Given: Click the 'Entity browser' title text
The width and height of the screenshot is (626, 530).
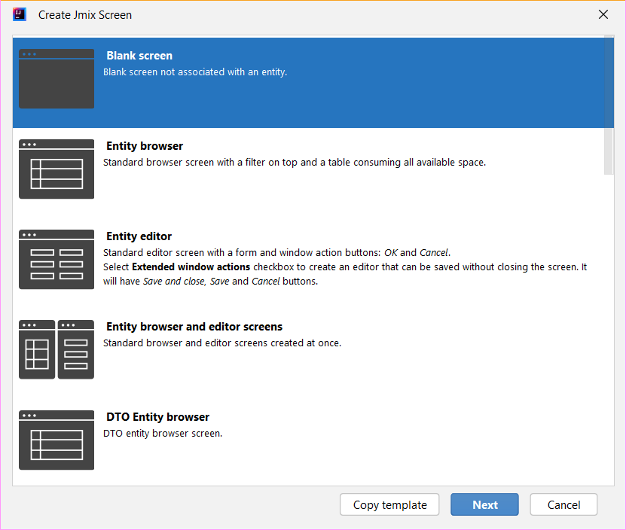Looking at the screenshot, I should 145,145.
